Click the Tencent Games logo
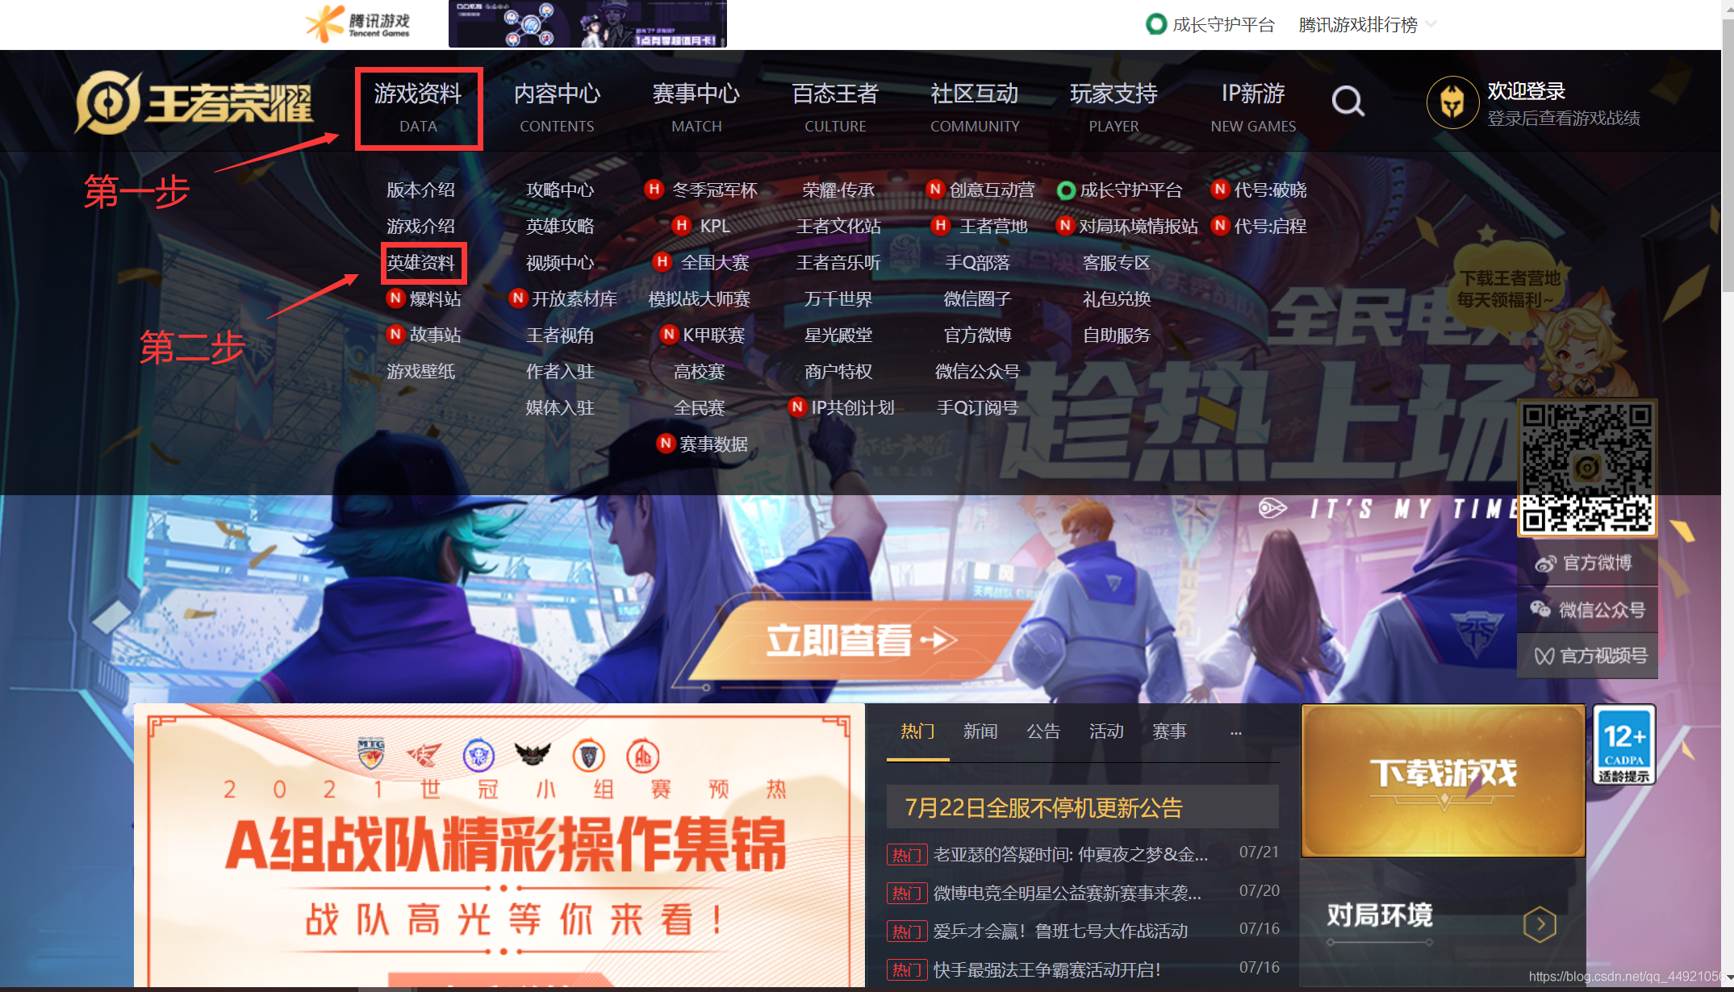This screenshot has width=1734, height=992. (357, 23)
